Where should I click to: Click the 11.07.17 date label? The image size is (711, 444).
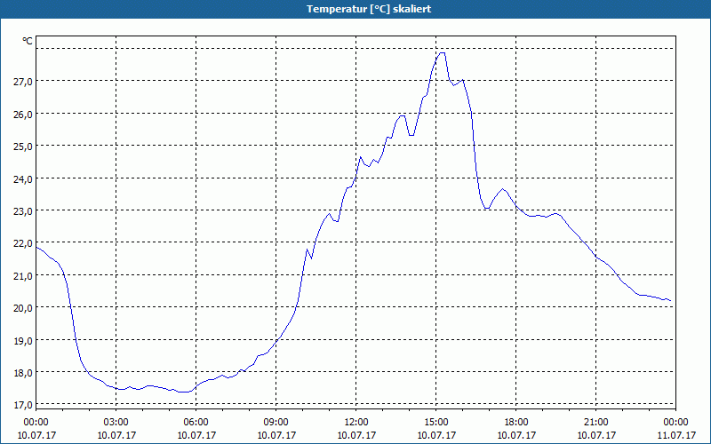(675, 435)
